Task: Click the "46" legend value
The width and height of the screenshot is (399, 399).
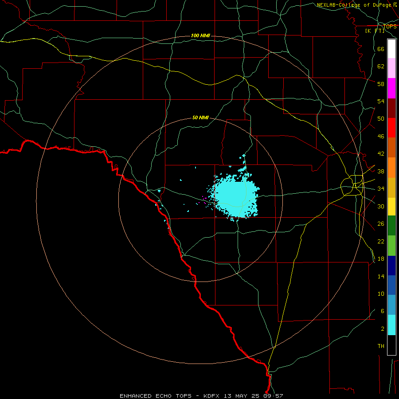Action: [381, 137]
